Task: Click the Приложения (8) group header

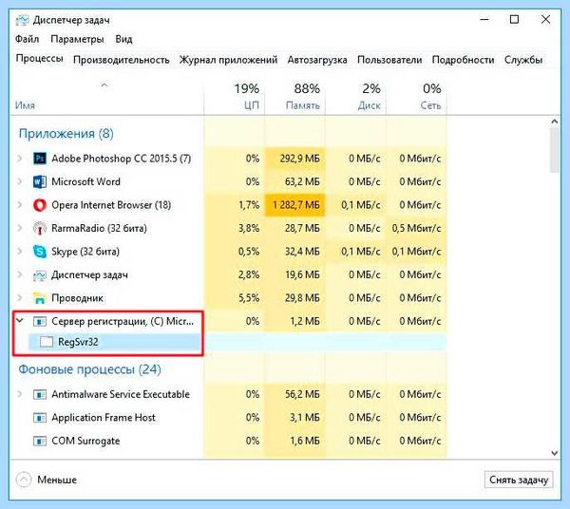Action: click(66, 133)
